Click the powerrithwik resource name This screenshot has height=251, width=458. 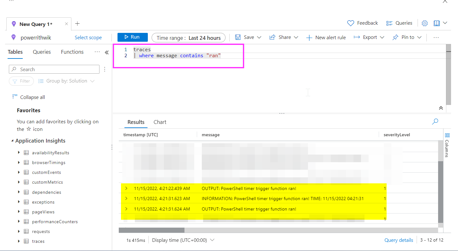[36, 38]
